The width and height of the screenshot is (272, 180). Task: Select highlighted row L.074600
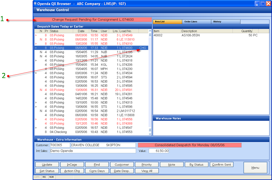pyautogui.click(x=92, y=48)
